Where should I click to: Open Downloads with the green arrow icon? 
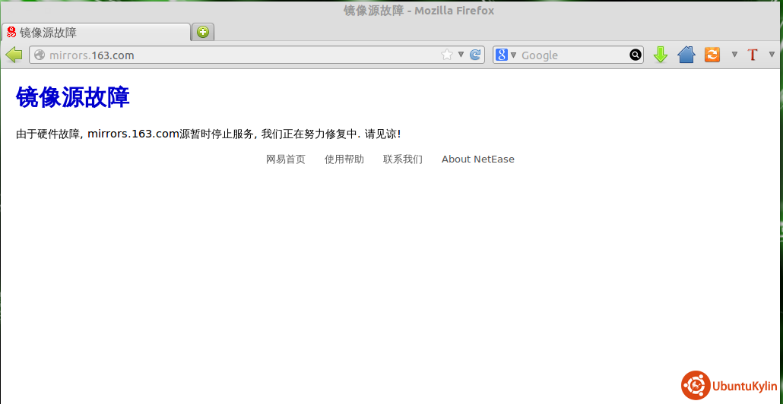[x=661, y=55]
